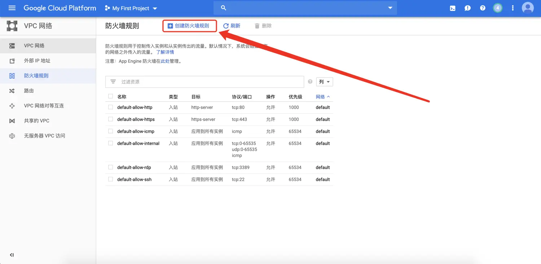Check the default-allow-internal row checkbox
Image resolution: width=541 pixels, height=264 pixels.
pos(110,143)
